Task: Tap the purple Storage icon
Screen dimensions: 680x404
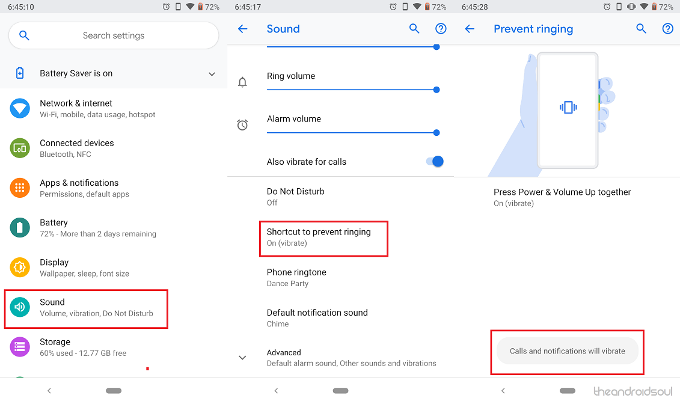Action: [20, 347]
